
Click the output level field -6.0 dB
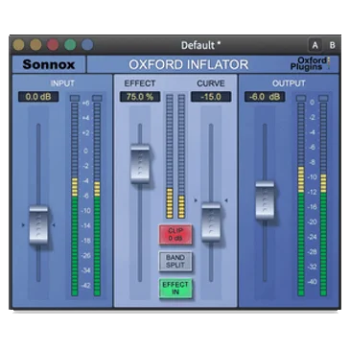pos(265,97)
